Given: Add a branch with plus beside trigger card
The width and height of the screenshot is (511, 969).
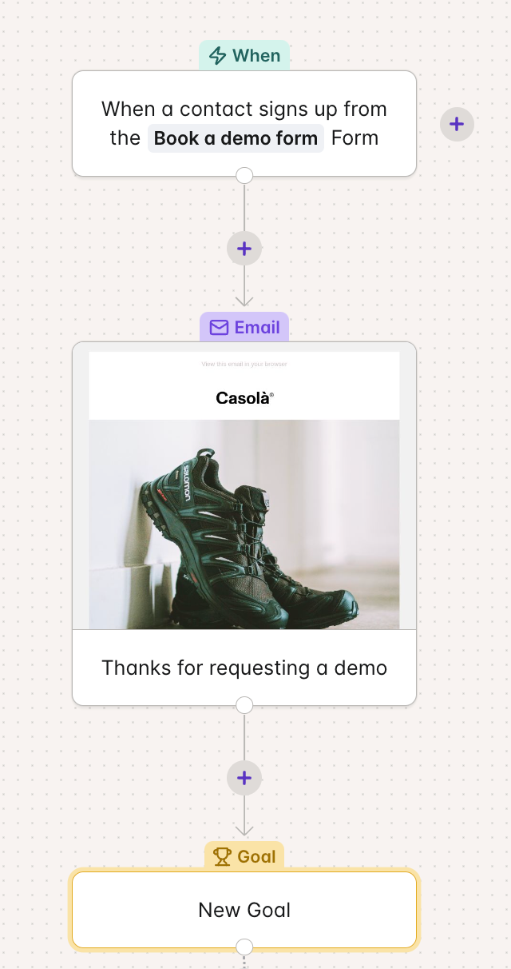Looking at the screenshot, I should coord(457,124).
